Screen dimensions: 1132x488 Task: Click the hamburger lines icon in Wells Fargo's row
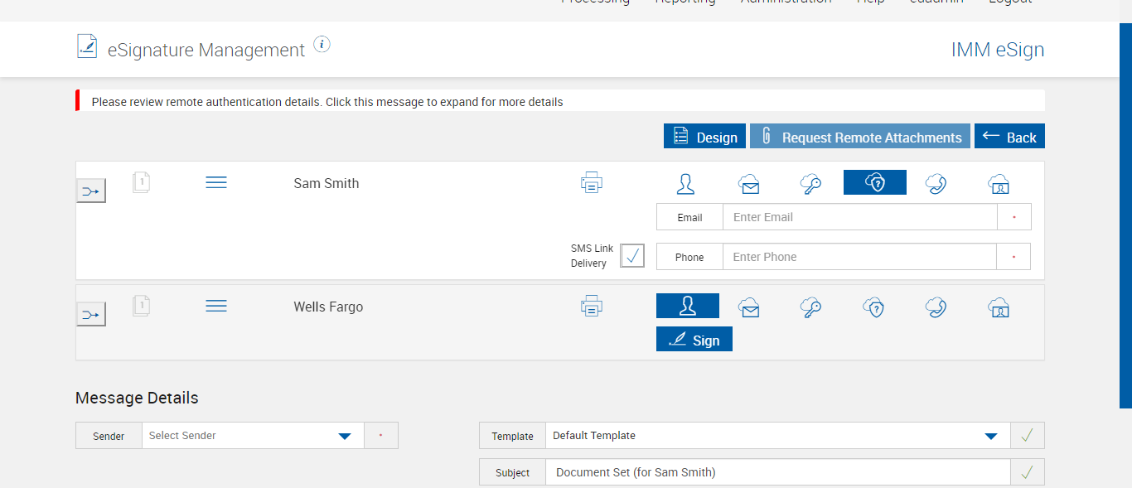coord(215,306)
